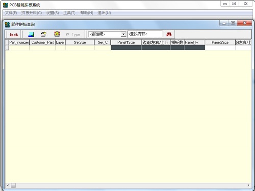
Task: Click the Set_C column header
Action: pos(103,42)
